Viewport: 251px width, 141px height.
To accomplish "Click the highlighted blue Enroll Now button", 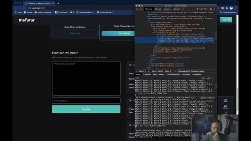I will (118, 33).
